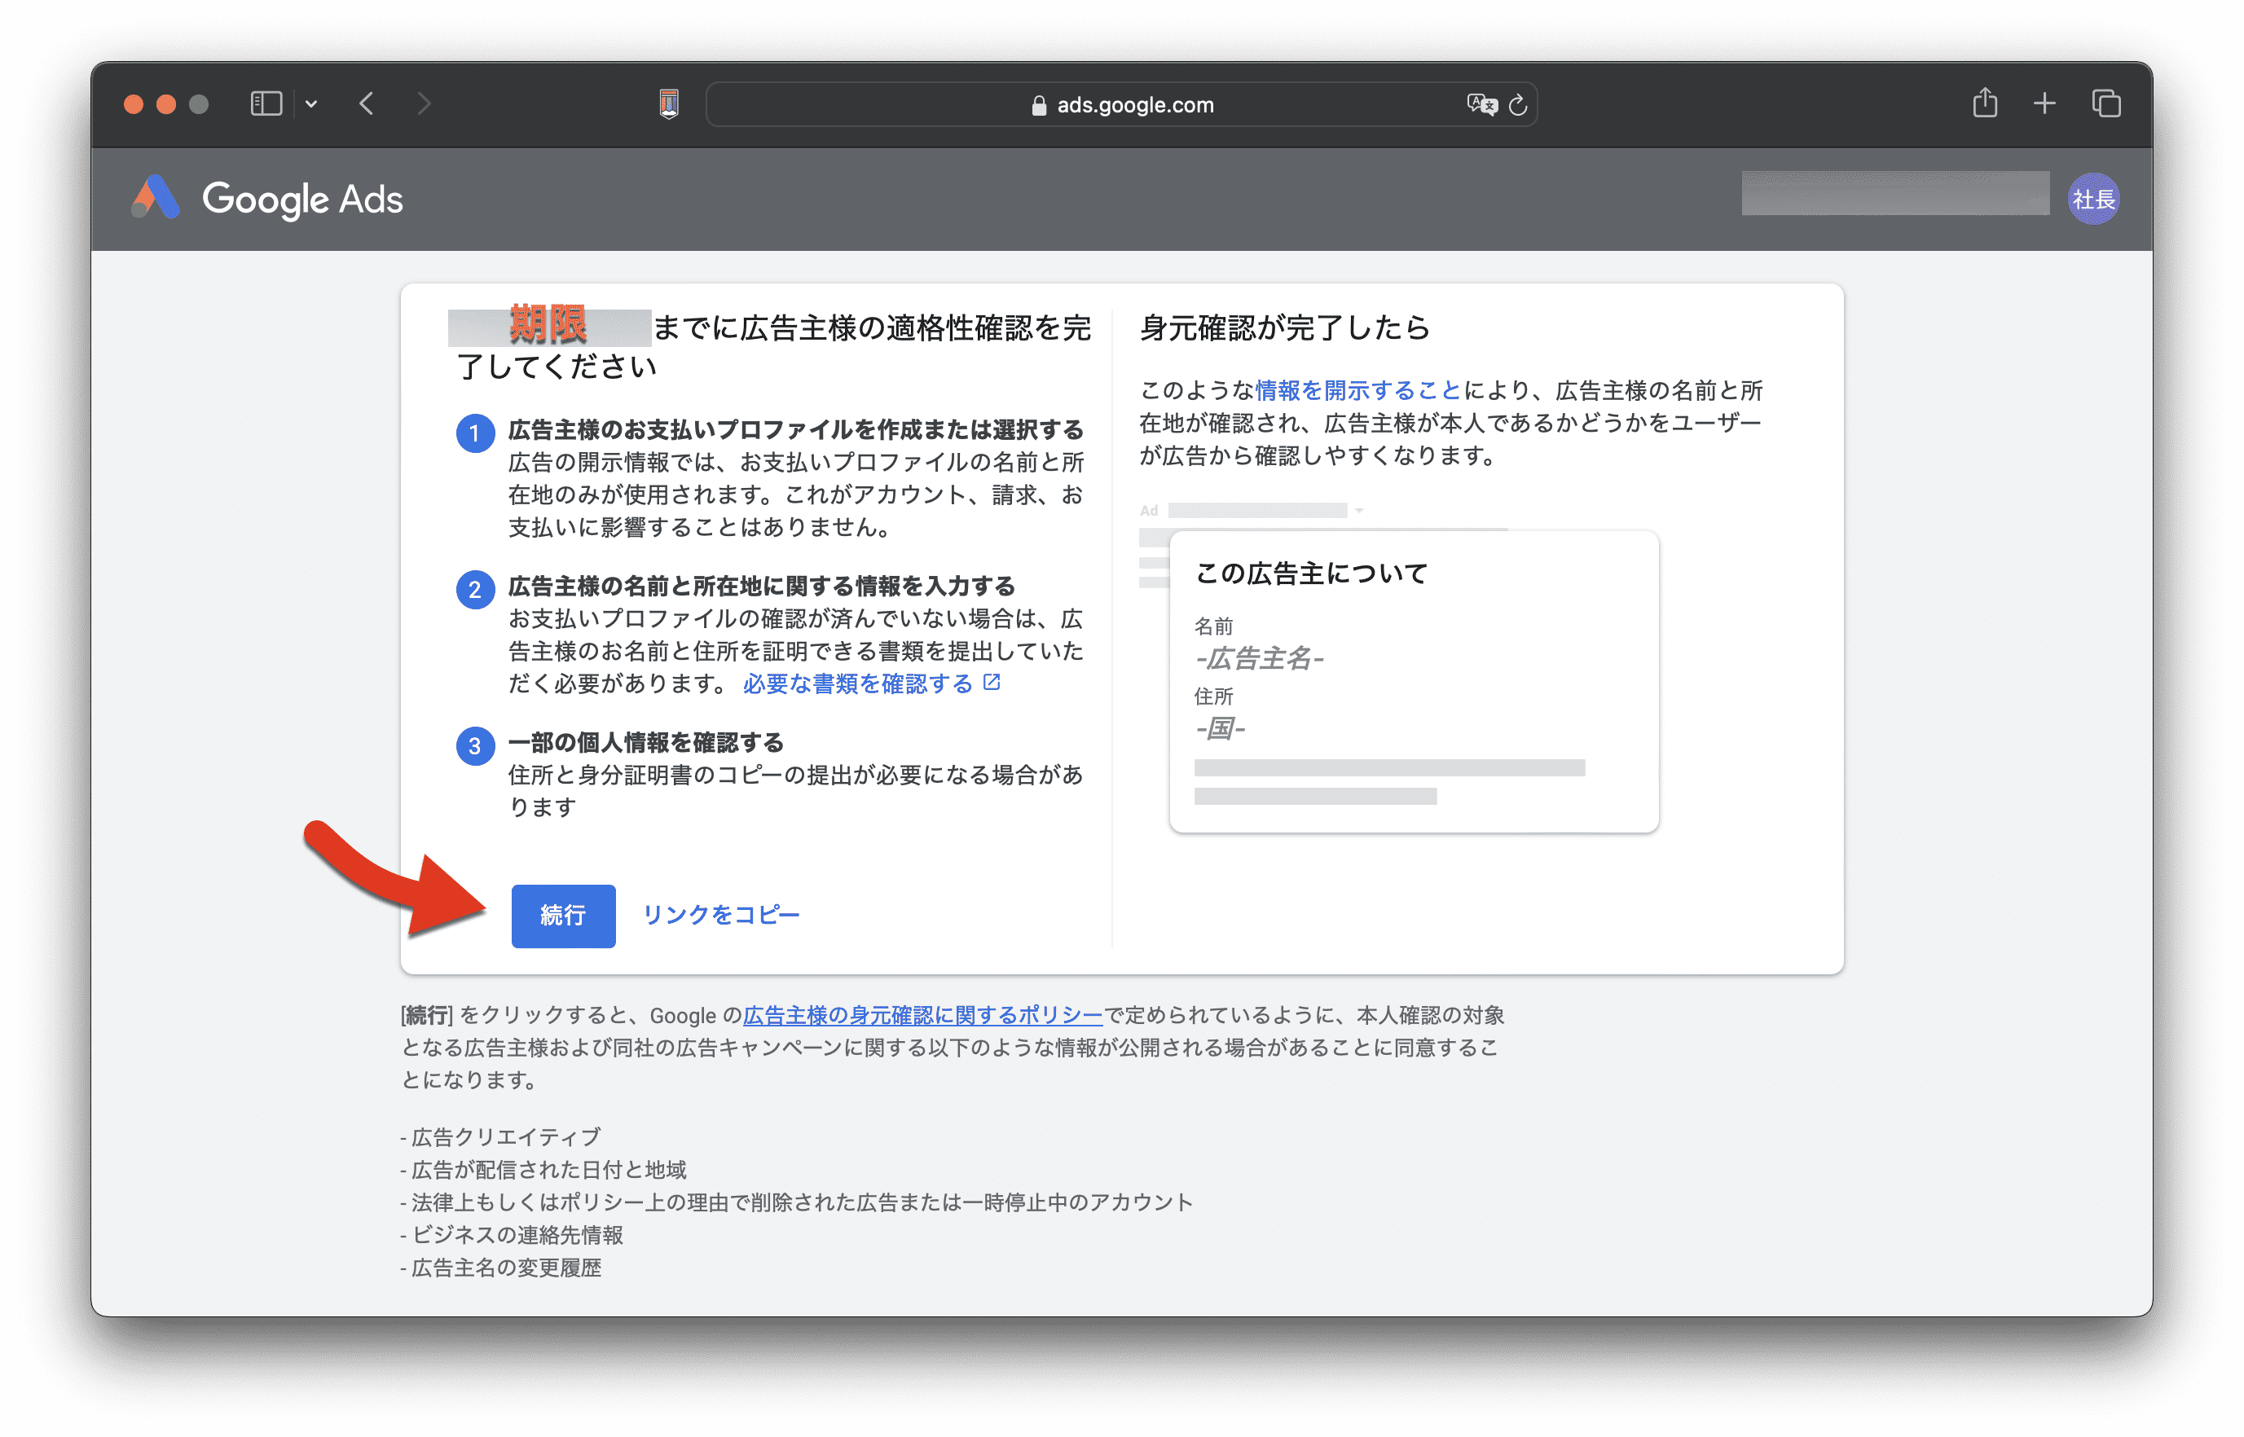Click the shield extension icon
The height and width of the screenshot is (1437, 2244).
(668, 103)
